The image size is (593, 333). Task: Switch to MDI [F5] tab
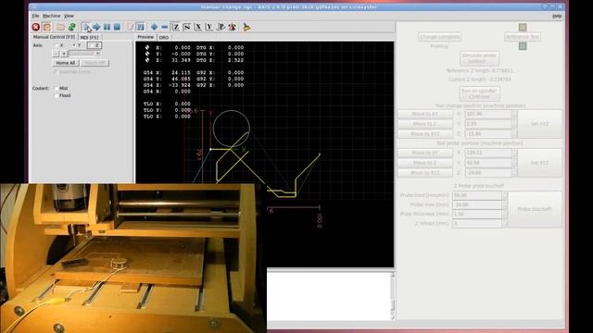tap(90, 37)
